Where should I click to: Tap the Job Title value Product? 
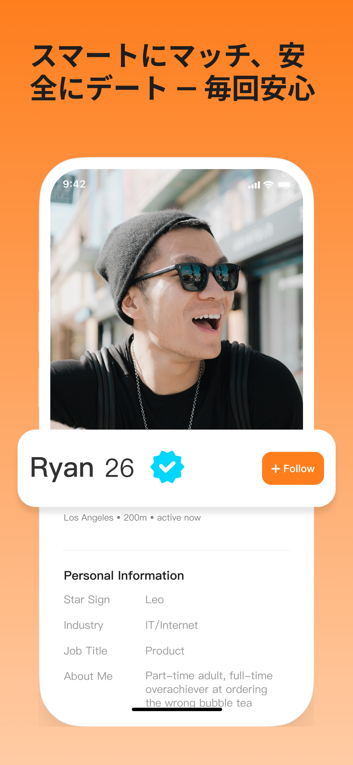pos(165,651)
